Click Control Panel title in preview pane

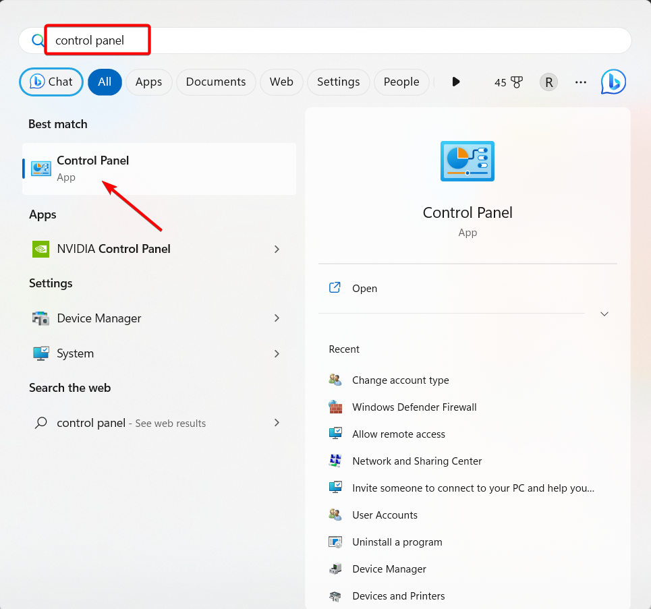point(468,212)
